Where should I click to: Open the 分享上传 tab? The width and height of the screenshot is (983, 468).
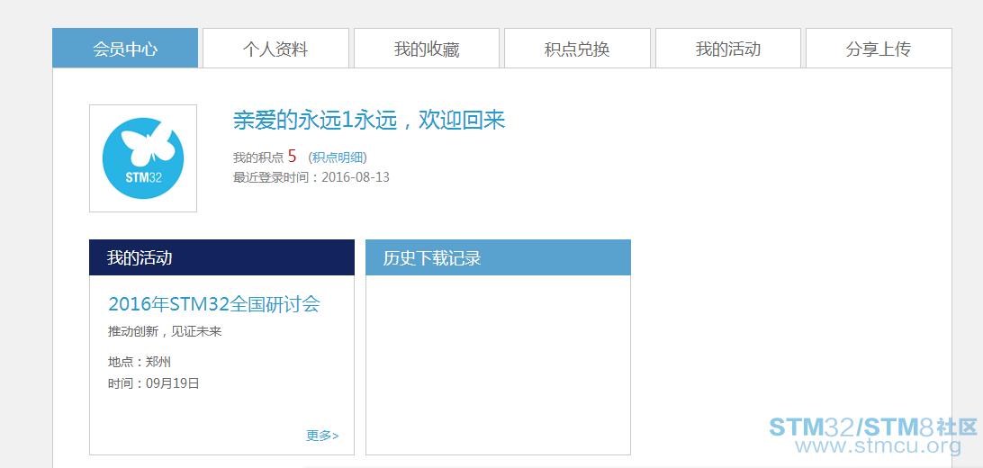(879, 49)
